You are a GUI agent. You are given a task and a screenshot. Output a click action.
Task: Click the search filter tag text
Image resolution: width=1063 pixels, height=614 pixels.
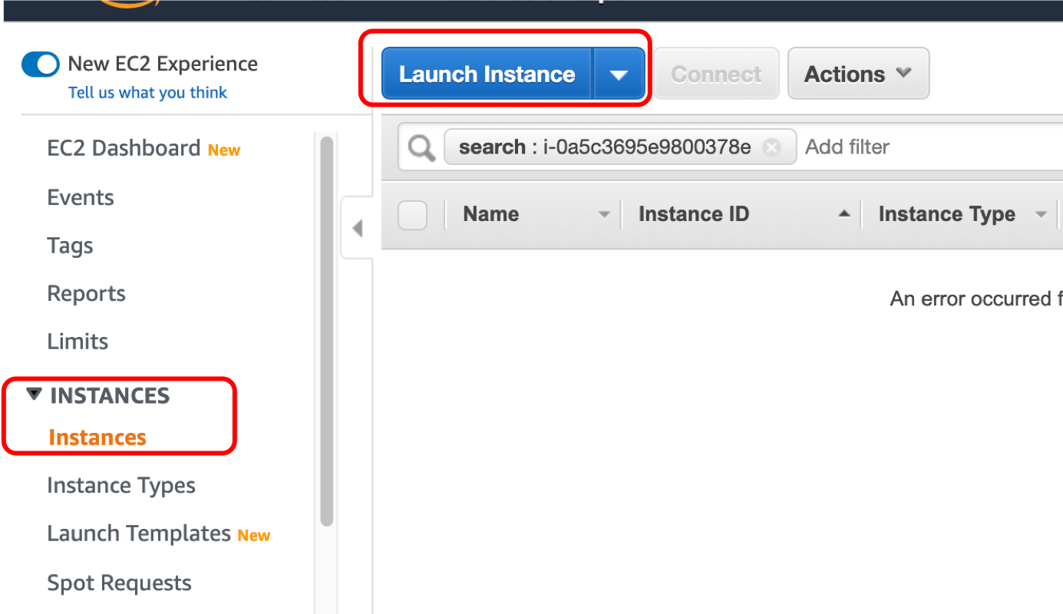(x=605, y=147)
